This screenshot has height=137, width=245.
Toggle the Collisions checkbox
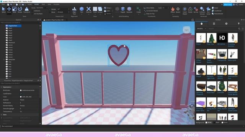(x=33, y=11)
